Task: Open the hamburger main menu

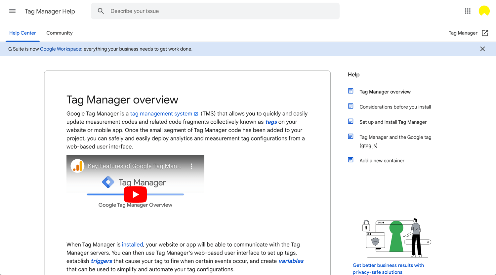Action: click(x=12, y=11)
